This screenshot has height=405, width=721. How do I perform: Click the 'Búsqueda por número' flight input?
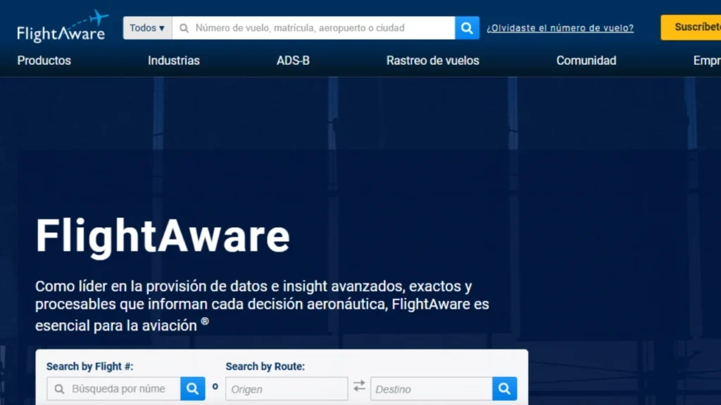[x=113, y=389]
